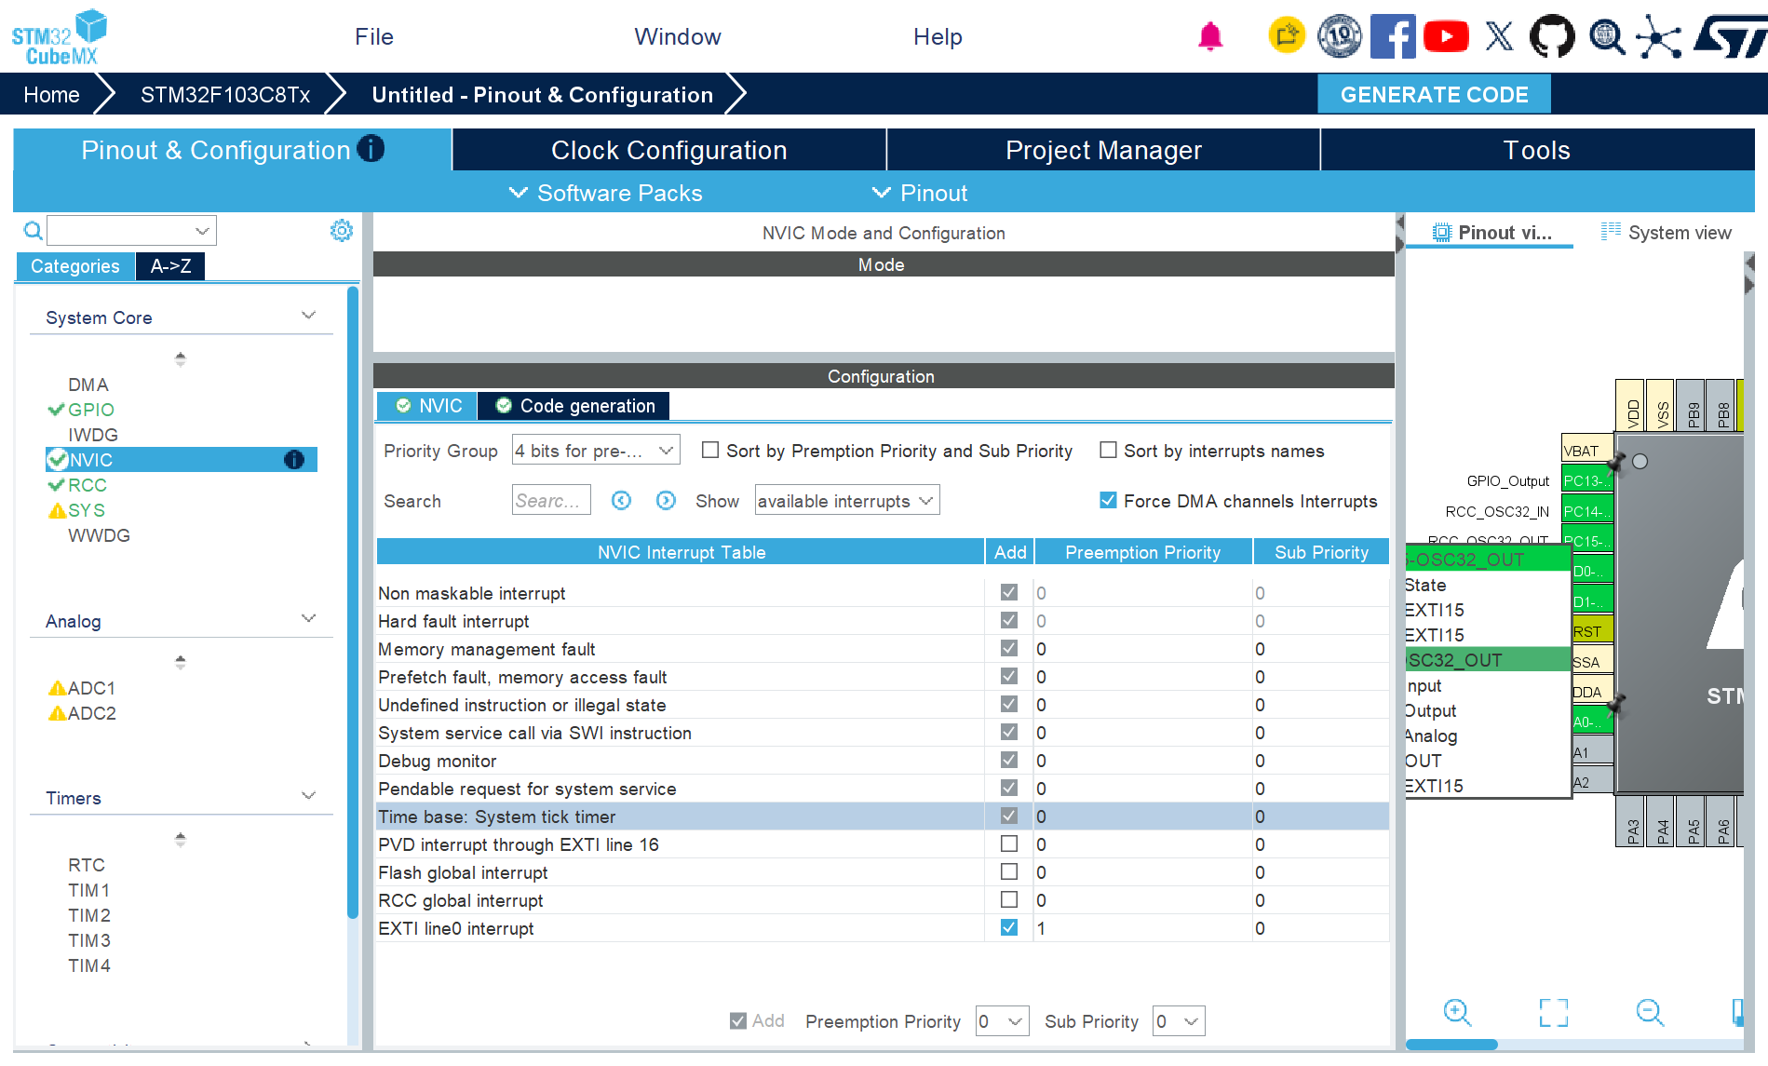This screenshot has height=1066, width=1768.
Task: Click the info icon on the NVIC row
Action: (294, 460)
